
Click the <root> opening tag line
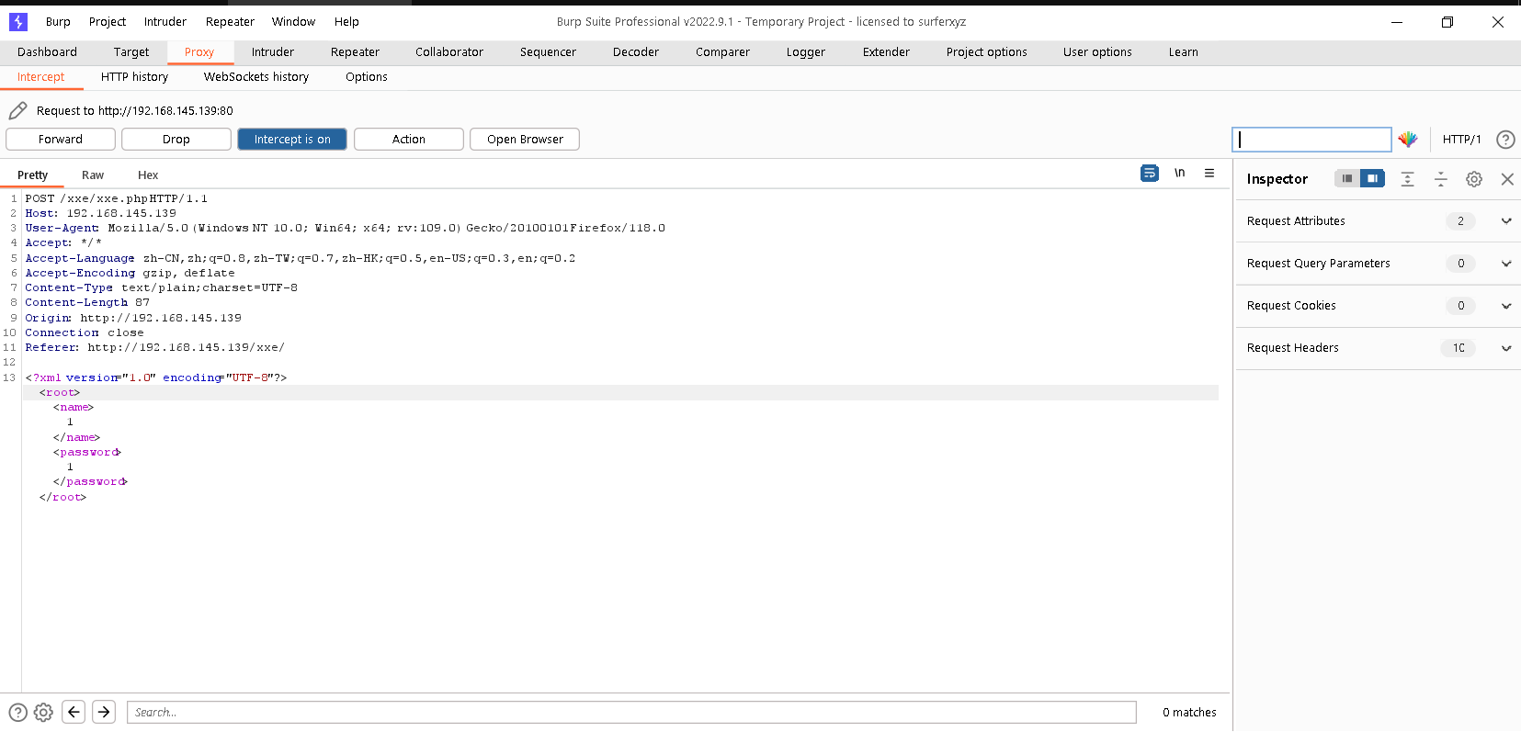pyautogui.click(x=60, y=392)
